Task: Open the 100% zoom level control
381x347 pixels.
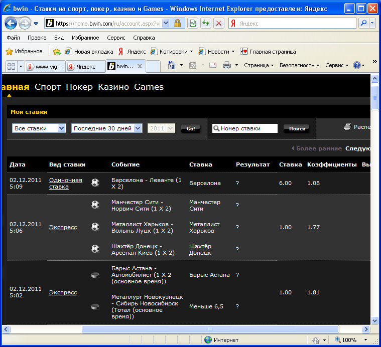Action: tap(350, 340)
